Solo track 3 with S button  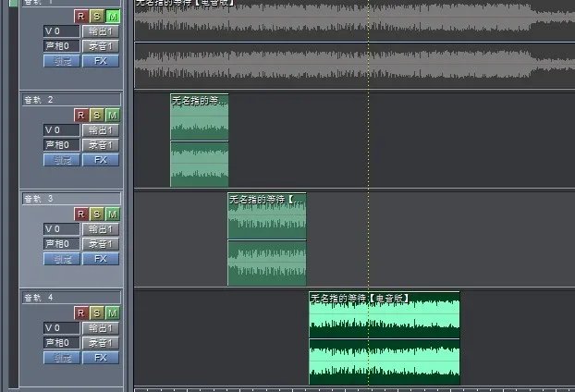[x=97, y=214]
